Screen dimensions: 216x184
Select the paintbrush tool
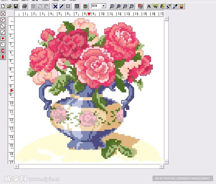[x=169, y=6]
